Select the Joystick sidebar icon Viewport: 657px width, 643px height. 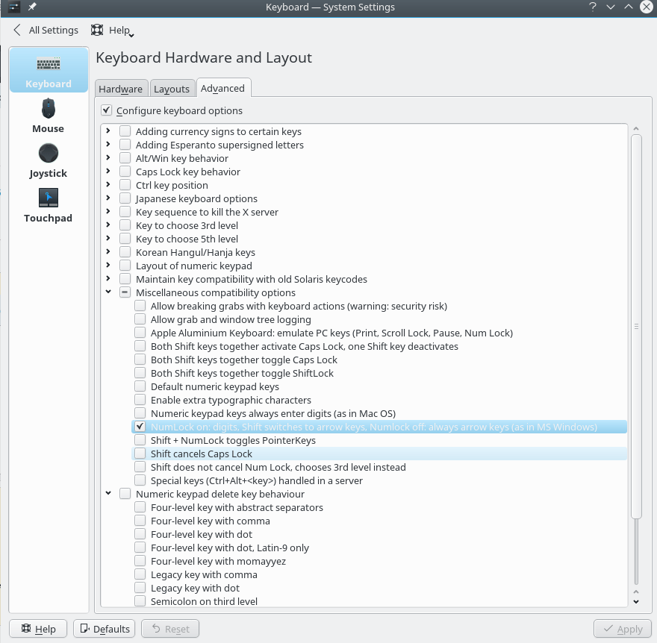(48, 158)
